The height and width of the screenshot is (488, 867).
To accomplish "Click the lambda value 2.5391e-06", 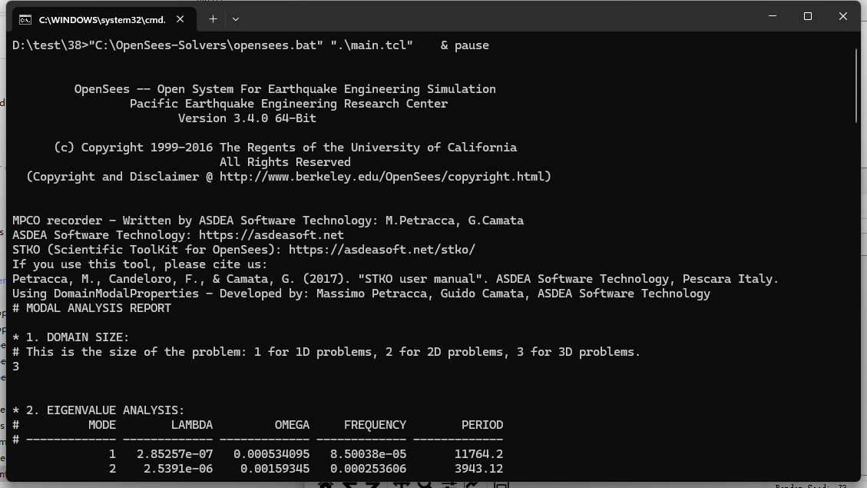I will pyautogui.click(x=178, y=469).
